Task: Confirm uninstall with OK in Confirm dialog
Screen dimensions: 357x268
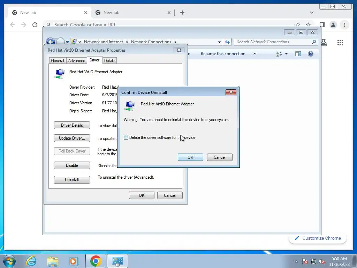Action: (190, 157)
